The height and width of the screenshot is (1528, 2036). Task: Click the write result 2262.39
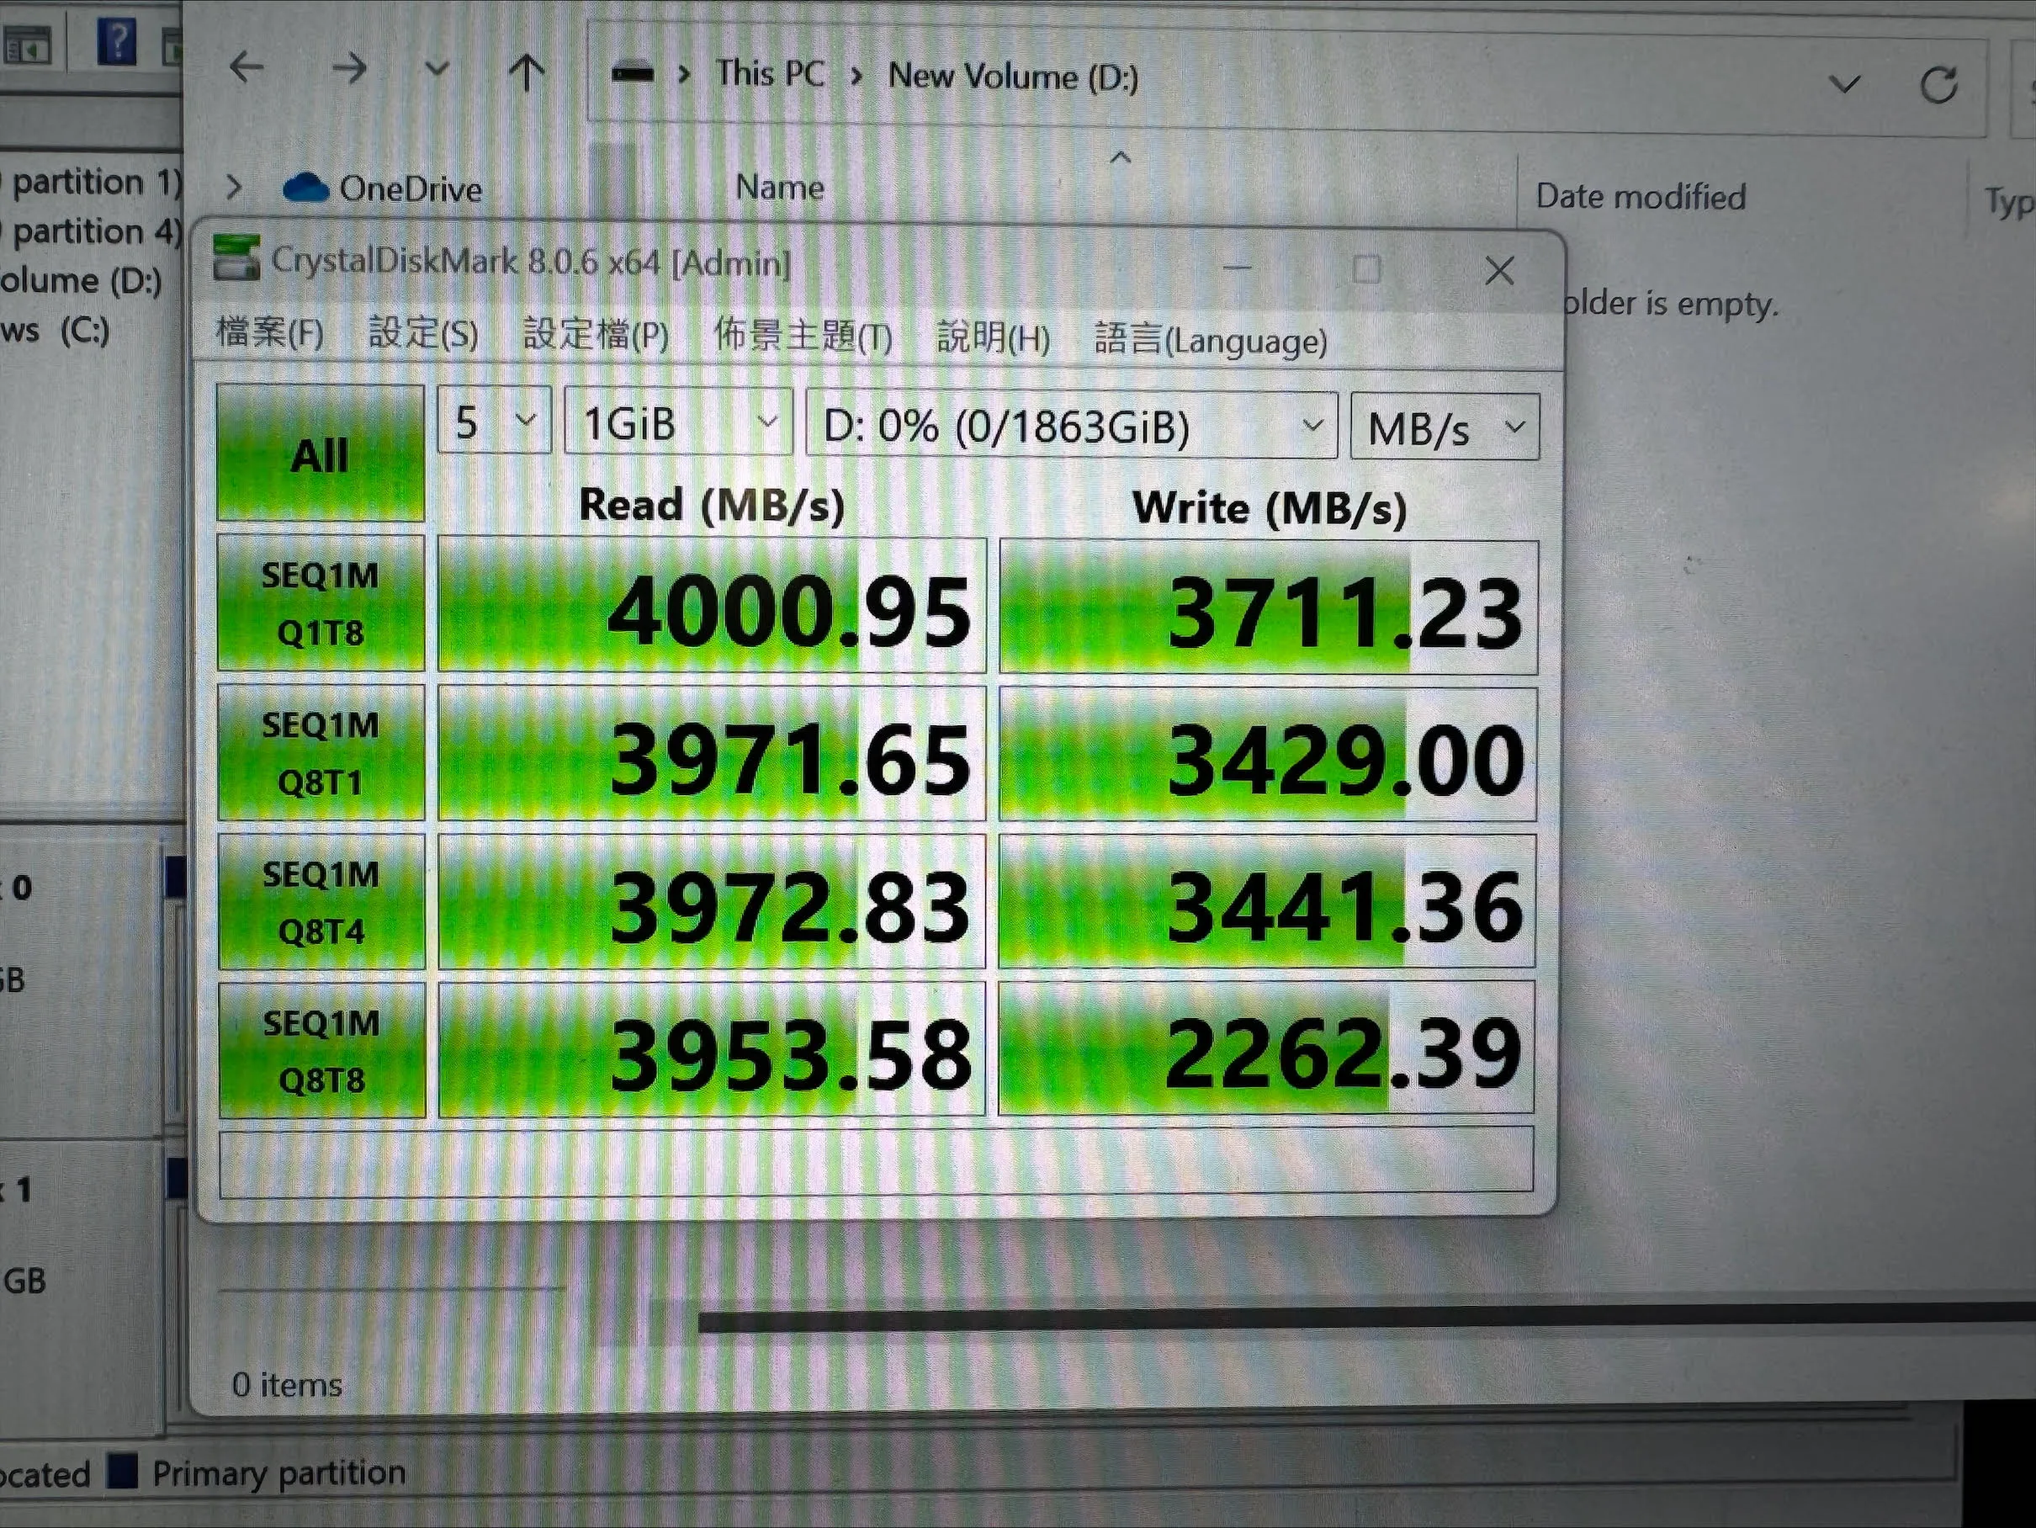tap(1265, 1048)
